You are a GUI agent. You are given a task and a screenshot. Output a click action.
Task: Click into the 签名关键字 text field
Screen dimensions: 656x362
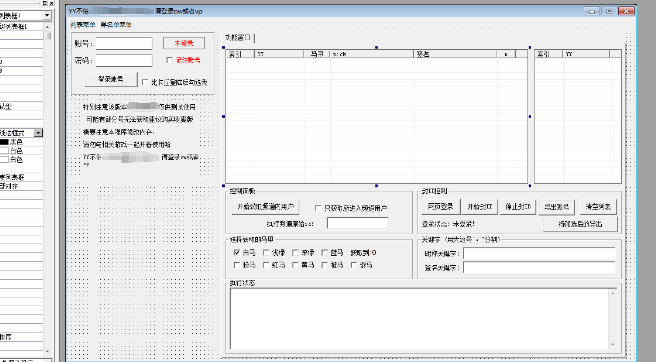tap(539, 268)
